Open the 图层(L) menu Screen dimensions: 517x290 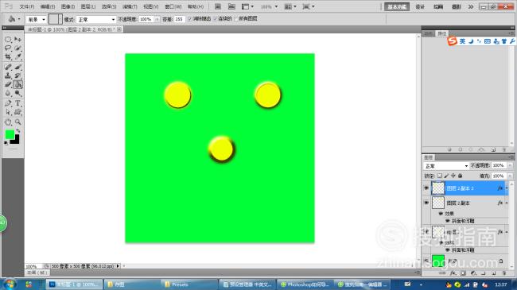pyautogui.click(x=88, y=6)
